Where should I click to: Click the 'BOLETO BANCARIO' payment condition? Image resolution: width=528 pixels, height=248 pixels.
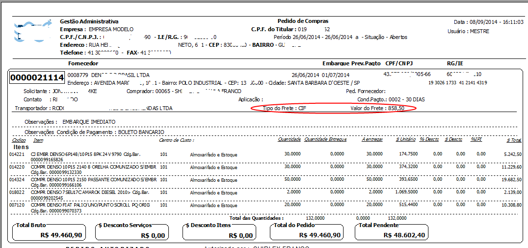141,133
